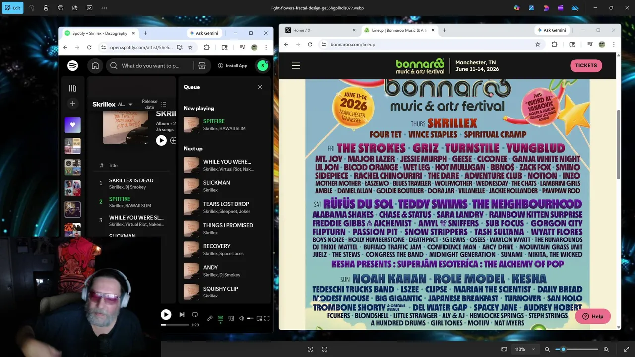Viewport: 635px width, 357px height.
Task: Click the OneDrive cloud icon in Photos
Action: pyautogui.click(x=575, y=8)
